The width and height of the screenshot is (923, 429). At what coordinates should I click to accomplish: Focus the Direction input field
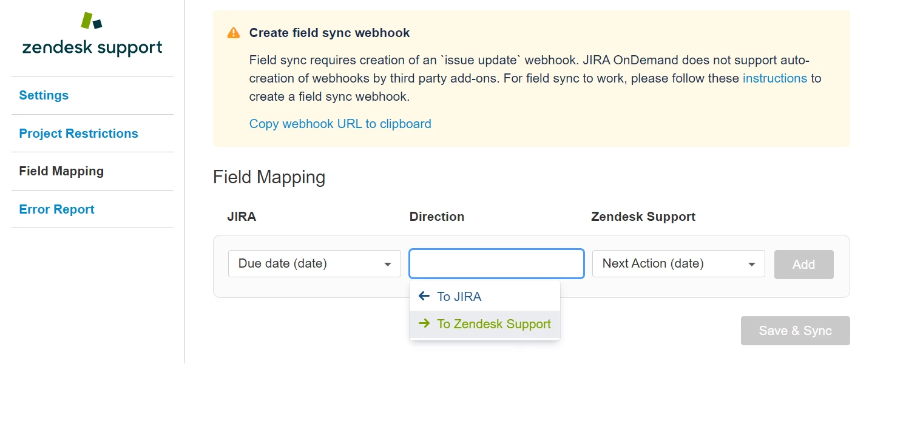(496, 263)
